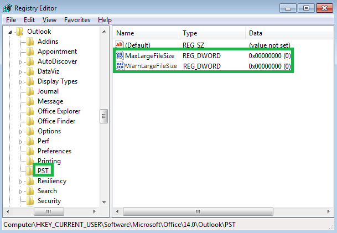Click the tree pane scroll down arrow
This screenshot has width=337, height=233.
tap(104, 202)
